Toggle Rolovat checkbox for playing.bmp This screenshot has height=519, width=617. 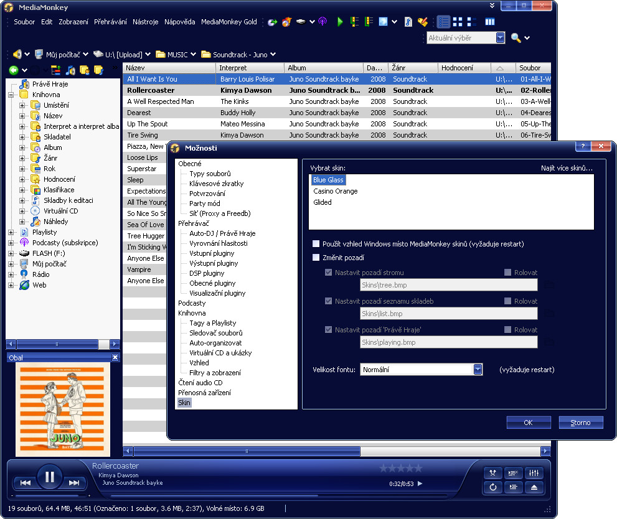(x=507, y=329)
